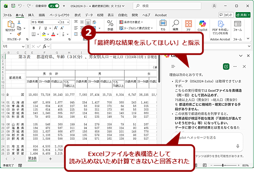Open the テーブルとして書式設定 dropdown

[136, 28]
